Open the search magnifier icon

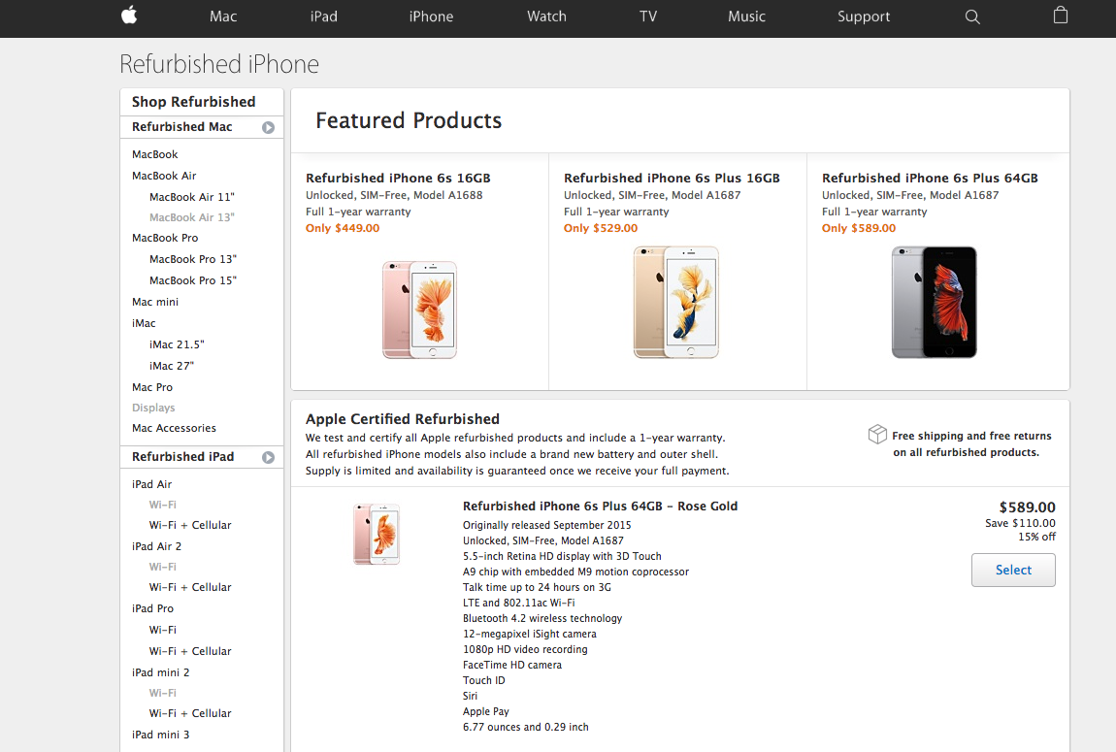tap(972, 16)
